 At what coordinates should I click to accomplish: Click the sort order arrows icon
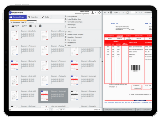pos(35,26)
